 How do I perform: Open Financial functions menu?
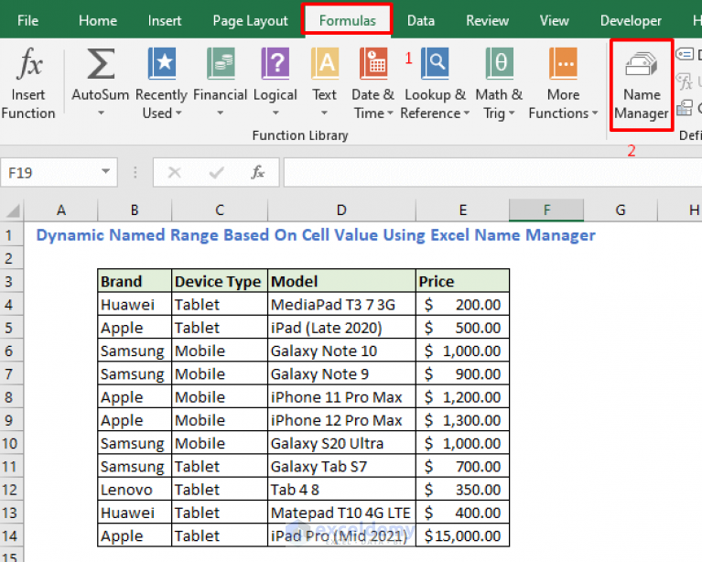click(x=221, y=83)
